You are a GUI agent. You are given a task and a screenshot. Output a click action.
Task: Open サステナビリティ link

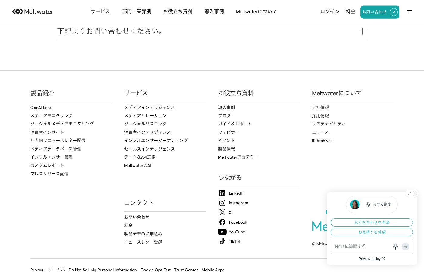[329, 124]
